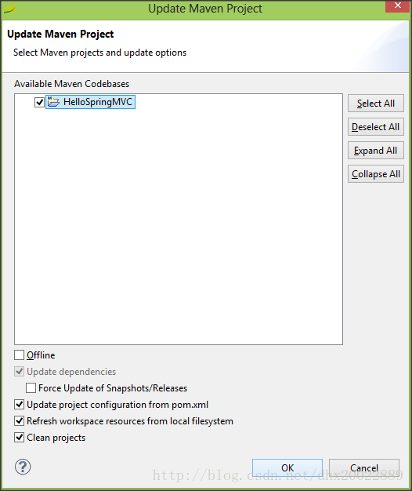
Task: Enable the Offline checkbox
Action: (x=19, y=355)
